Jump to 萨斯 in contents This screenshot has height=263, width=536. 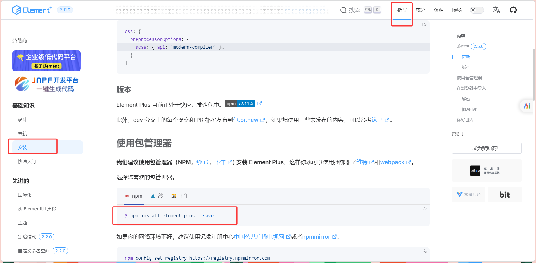[466, 57]
